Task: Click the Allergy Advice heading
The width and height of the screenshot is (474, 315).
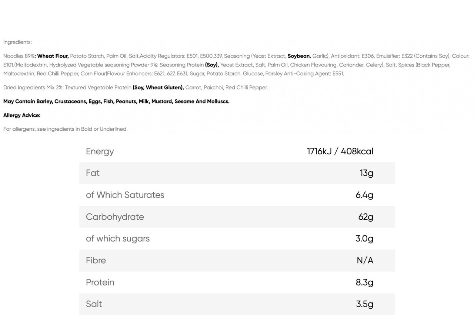Action: 22,115
